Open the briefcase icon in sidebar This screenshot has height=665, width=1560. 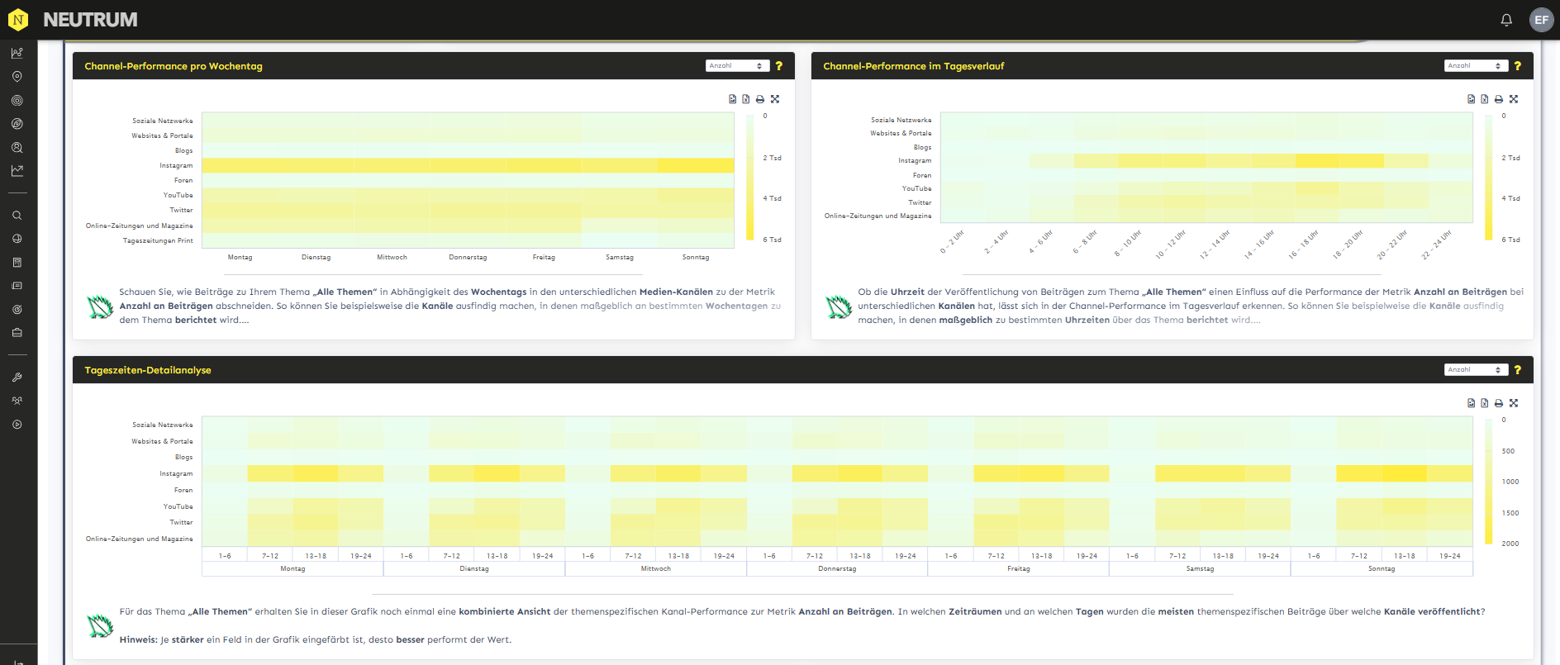click(x=17, y=333)
